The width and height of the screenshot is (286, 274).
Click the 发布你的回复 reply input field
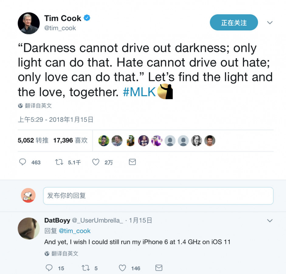click(x=158, y=196)
